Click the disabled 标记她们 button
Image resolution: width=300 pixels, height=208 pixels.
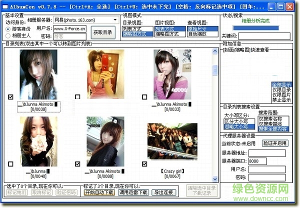(17, 192)
